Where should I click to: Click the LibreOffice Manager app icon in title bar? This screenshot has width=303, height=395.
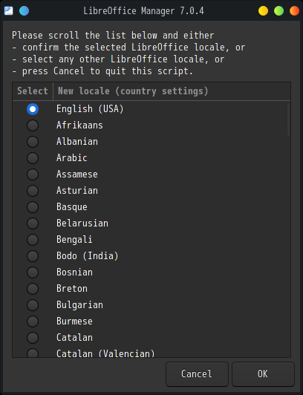pos(8,11)
